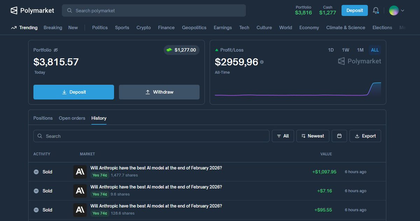Image resolution: width=420 pixels, height=221 pixels.
Task: Go to the Finance category
Action: (166, 28)
